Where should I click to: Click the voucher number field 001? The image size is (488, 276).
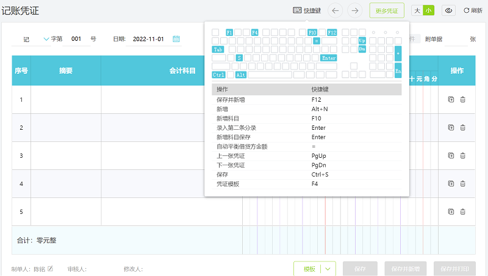tap(76, 39)
